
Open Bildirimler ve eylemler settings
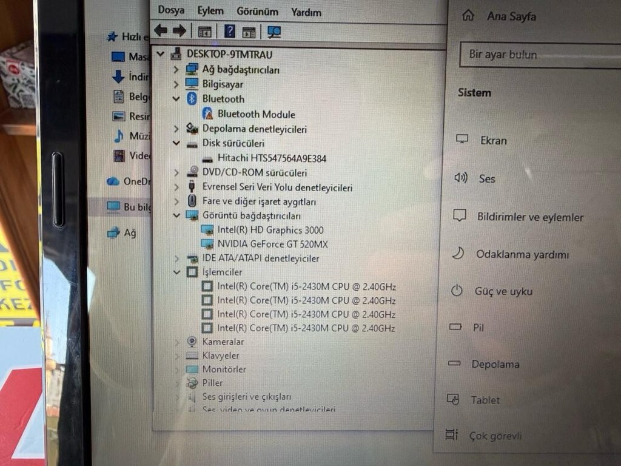click(x=530, y=217)
